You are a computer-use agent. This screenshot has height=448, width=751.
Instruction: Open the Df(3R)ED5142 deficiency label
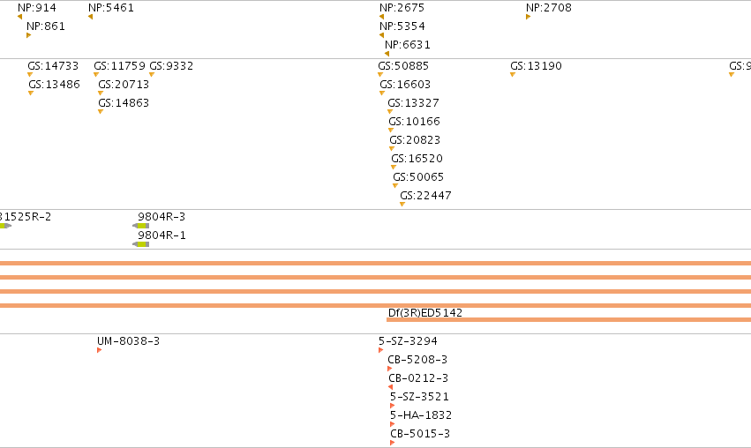[x=425, y=313]
